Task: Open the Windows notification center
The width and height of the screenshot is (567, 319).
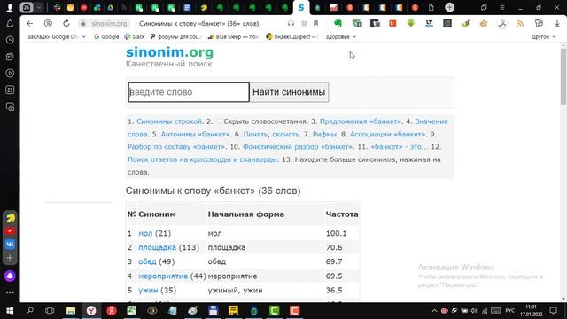Action: click(x=553, y=311)
